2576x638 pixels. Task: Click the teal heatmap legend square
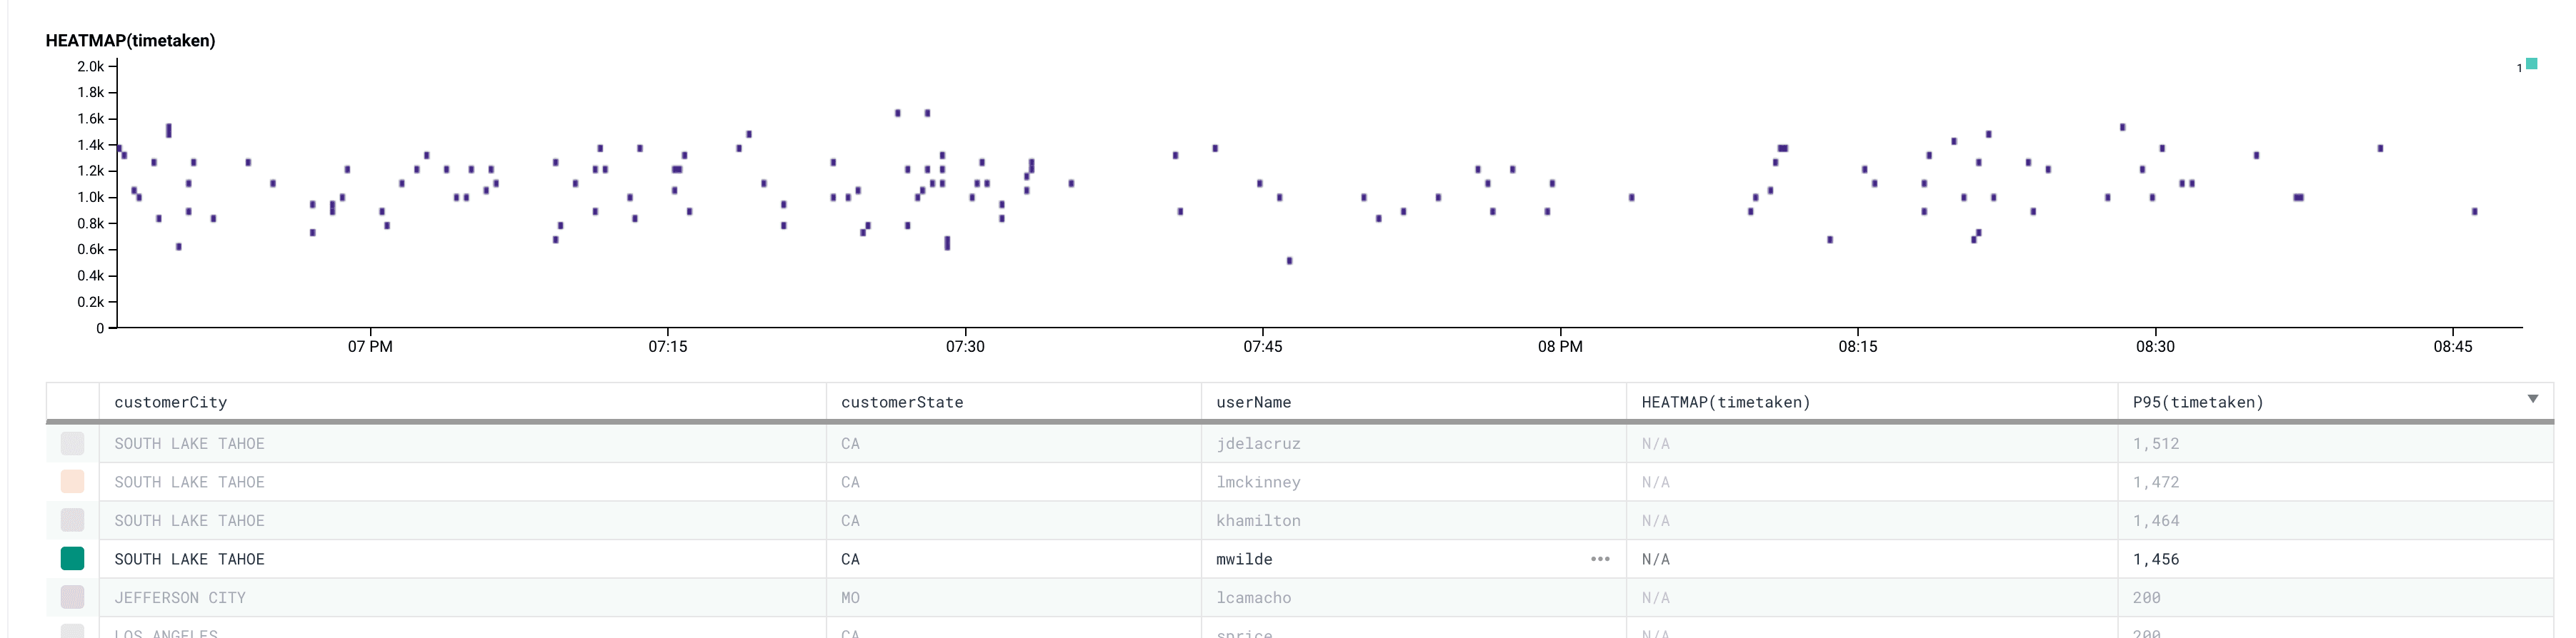2531,64
